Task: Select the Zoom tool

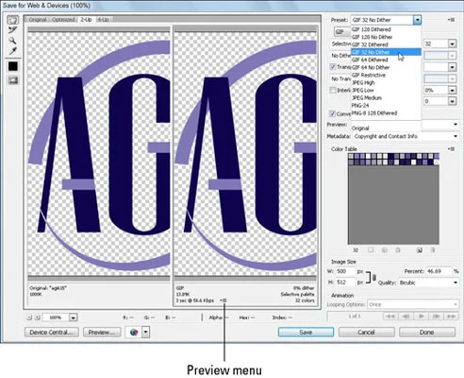Action: tap(12, 41)
